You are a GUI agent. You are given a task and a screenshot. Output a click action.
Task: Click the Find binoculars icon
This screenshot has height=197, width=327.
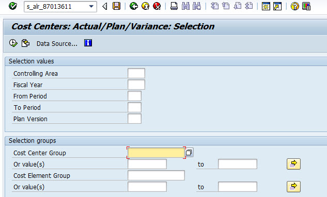point(185,6)
